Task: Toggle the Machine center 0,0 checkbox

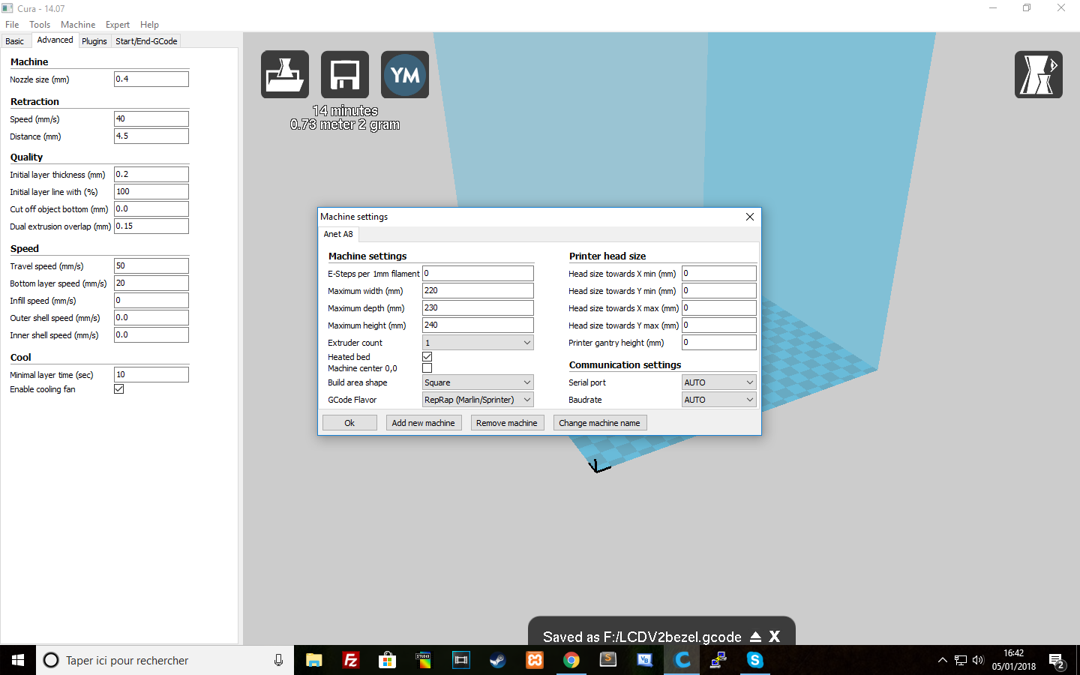Action: point(427,368)
